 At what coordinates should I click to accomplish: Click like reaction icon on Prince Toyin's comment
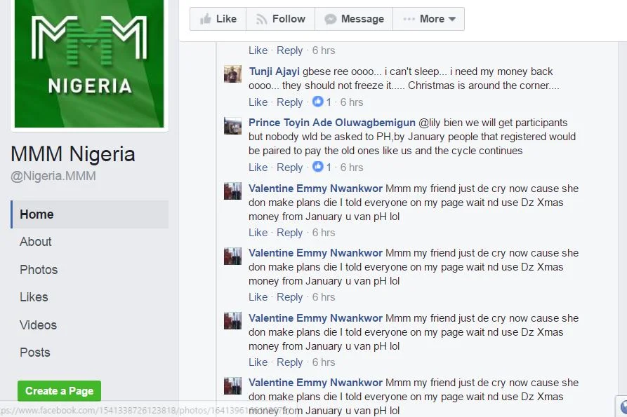pos(318,168)
